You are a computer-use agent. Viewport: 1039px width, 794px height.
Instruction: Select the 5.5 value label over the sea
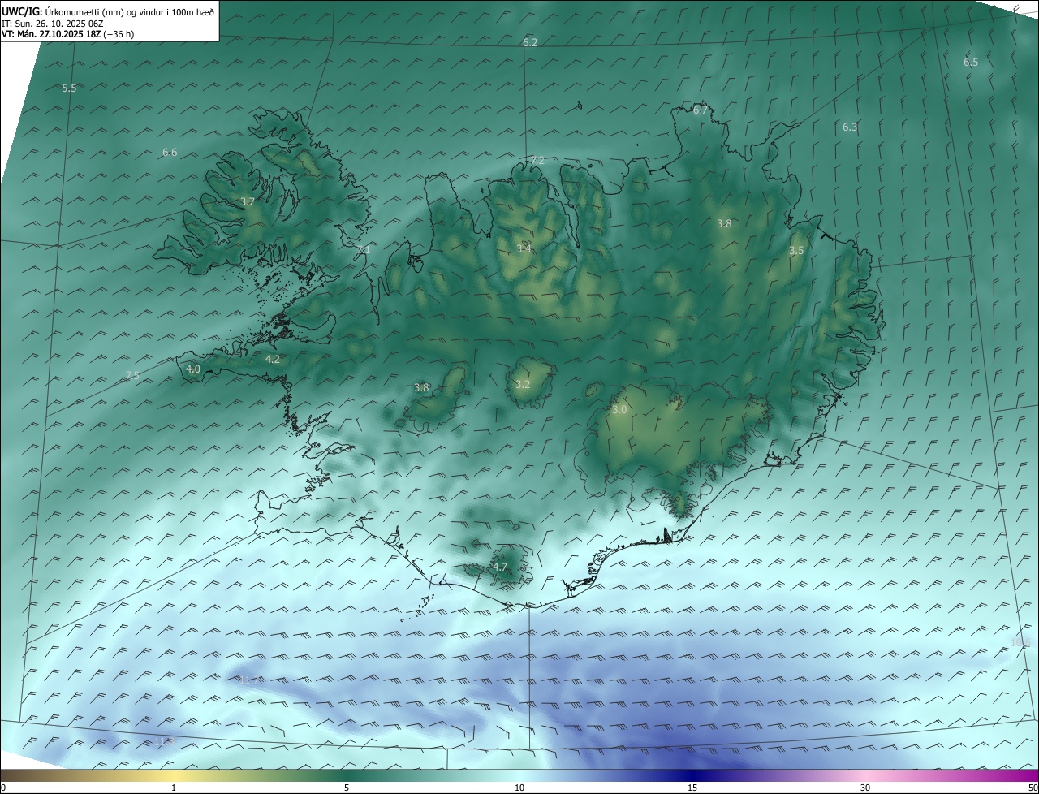point(69,88)
